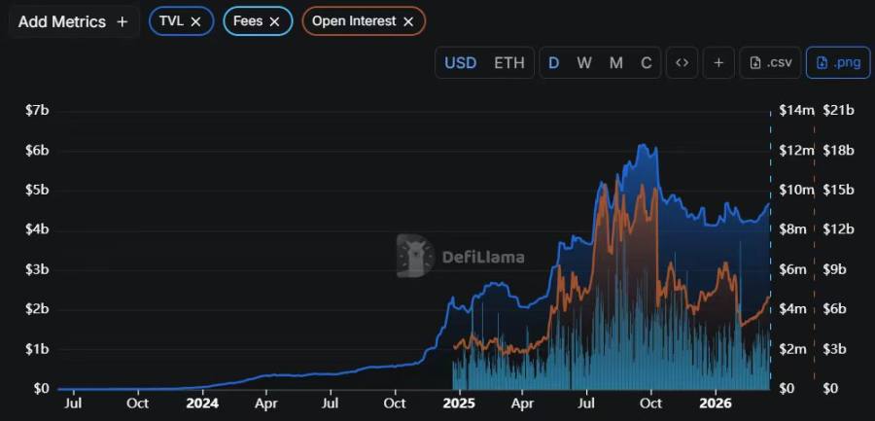875x421 pixels.
Task: Select the weekly (W) interval
Action: pos(583,62)
